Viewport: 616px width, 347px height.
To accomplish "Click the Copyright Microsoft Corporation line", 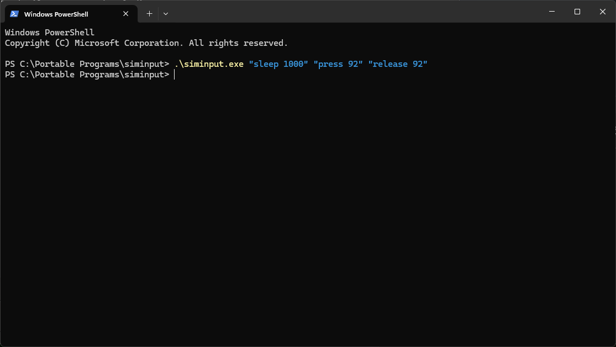I will coord(146,43).
